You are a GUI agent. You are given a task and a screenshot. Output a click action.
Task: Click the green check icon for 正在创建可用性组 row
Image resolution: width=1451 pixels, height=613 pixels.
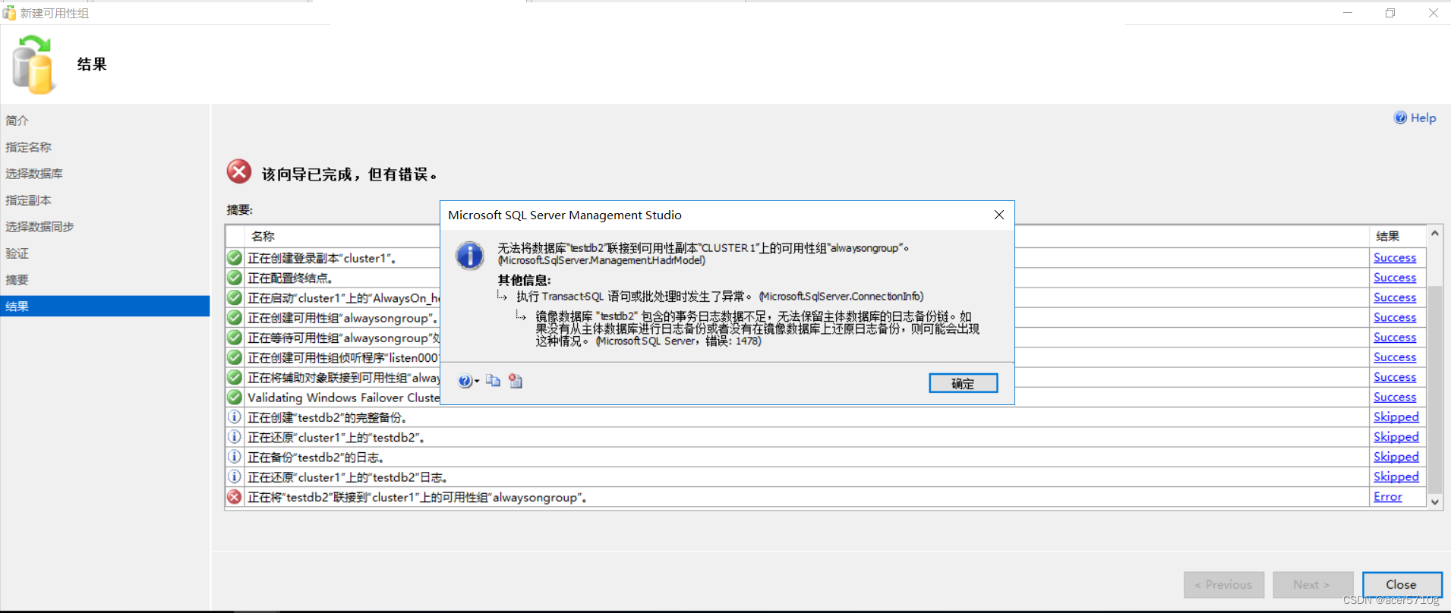[235, 317]
